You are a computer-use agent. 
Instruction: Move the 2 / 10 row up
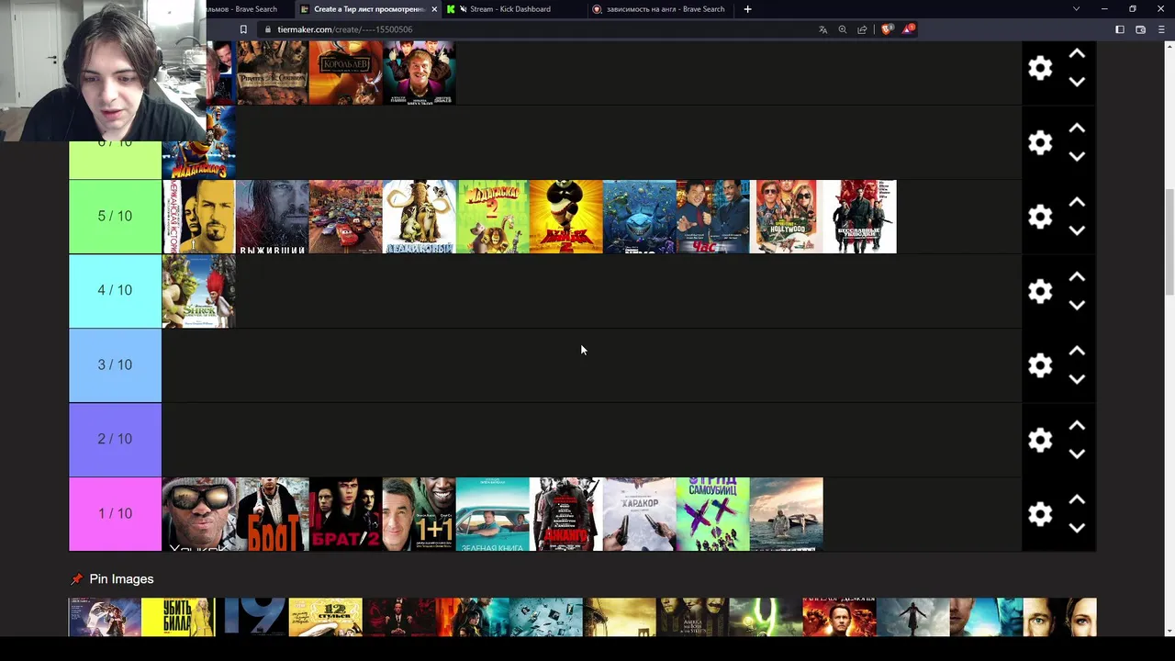click(x=1077, y=425)
